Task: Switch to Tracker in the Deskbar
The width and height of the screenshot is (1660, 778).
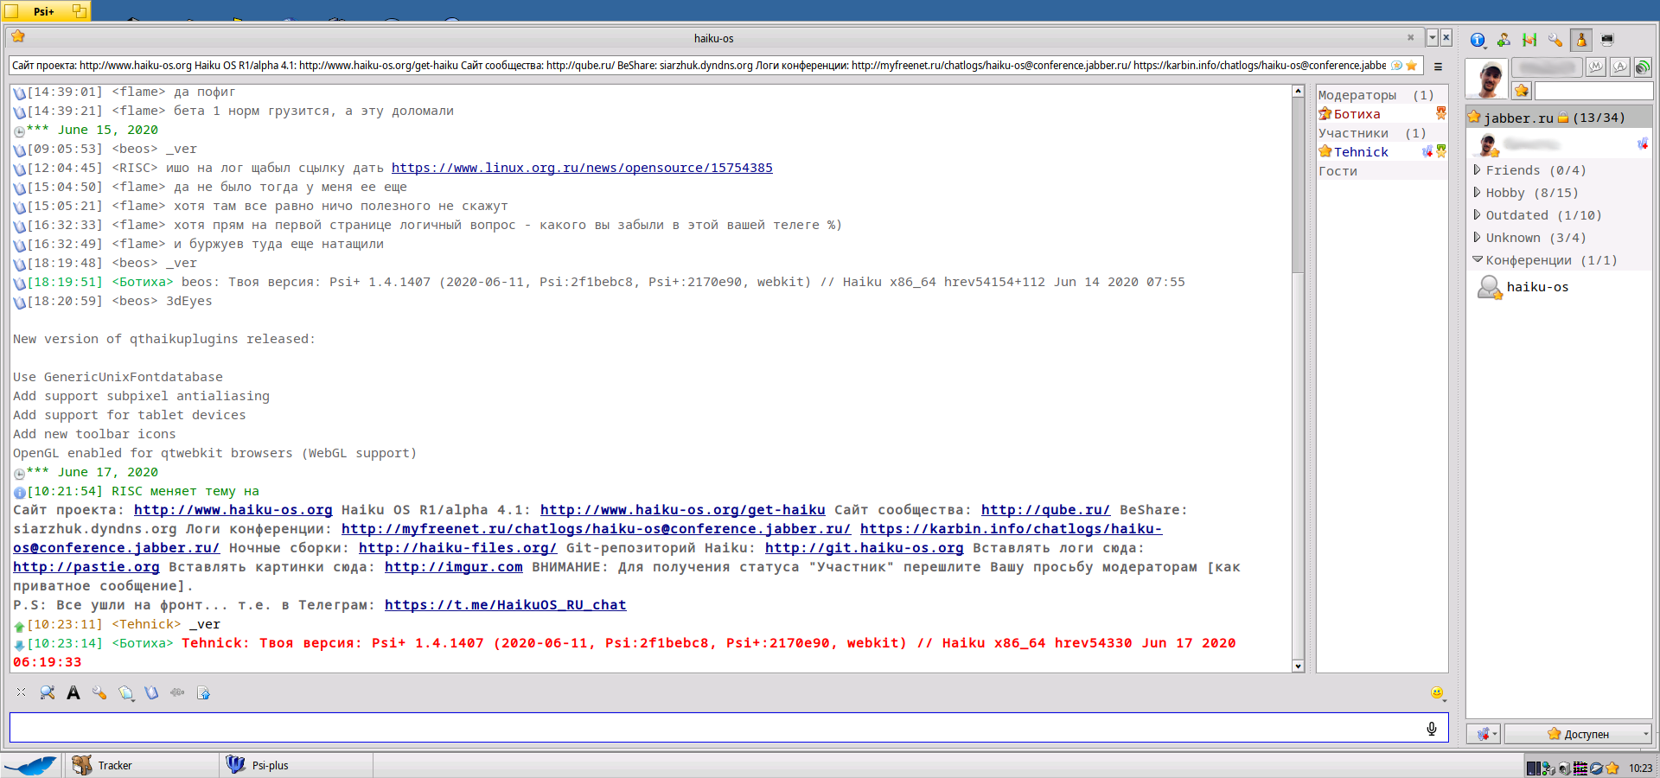Action: (141, 766)
